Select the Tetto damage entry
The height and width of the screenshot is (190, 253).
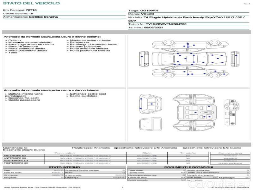tap(13, 53)
